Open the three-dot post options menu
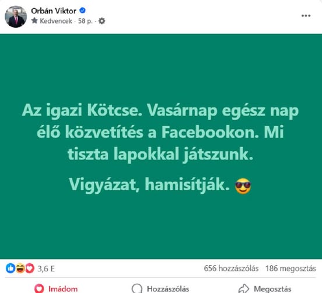Viewport: 322px width, 293px height. (306, 16)
